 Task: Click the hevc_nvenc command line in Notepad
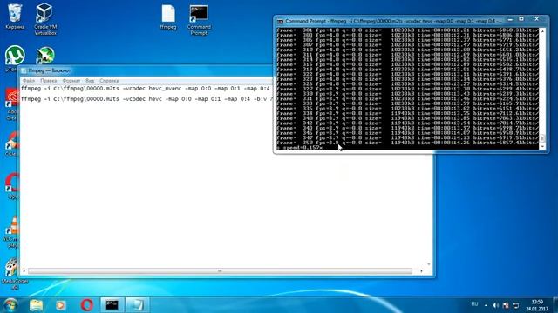click(x=146, y=89)
